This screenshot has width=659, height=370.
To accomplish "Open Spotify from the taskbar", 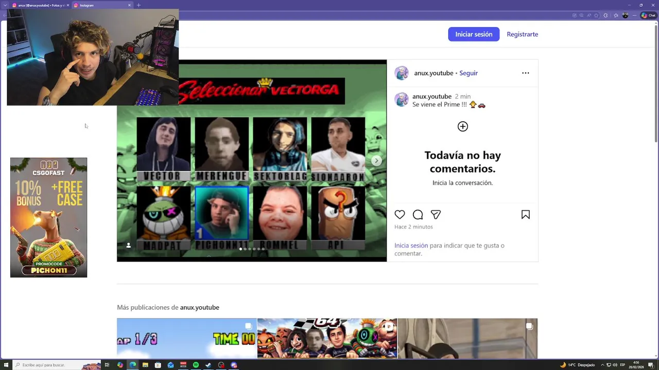I will (x=196, y=365).
